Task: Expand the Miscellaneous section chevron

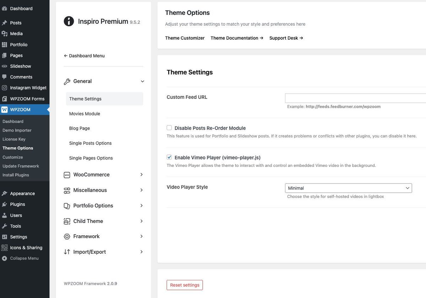Action: (141, 190)
